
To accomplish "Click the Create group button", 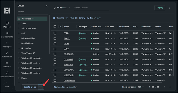I will tap(30, 87).
